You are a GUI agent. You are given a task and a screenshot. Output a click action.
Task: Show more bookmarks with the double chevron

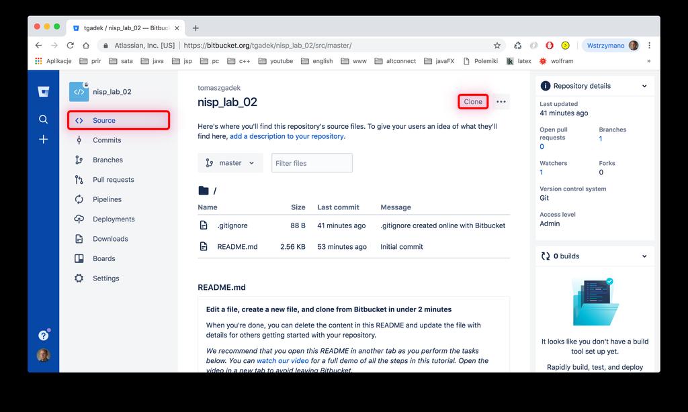pyautogui.click(x=648, y=61)
